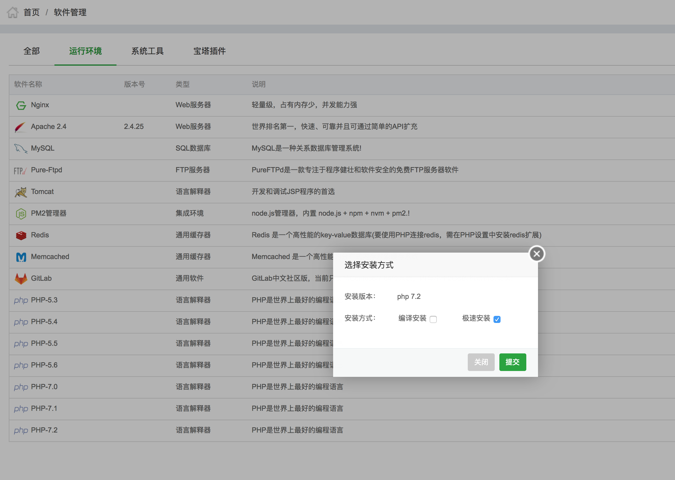The height and width of the screenshot is (480, 675).
Task: Open the 系统工具 tab
Action: pos(148,51)
